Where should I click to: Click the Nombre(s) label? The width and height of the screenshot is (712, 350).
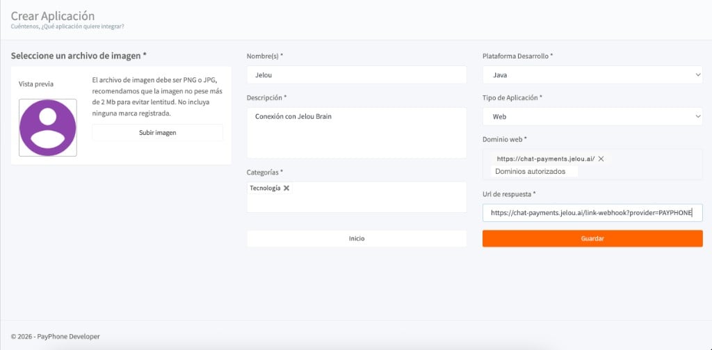265,56
